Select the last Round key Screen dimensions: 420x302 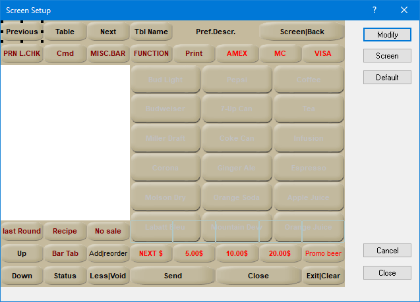pyautogui.click(x=22, y=231)
